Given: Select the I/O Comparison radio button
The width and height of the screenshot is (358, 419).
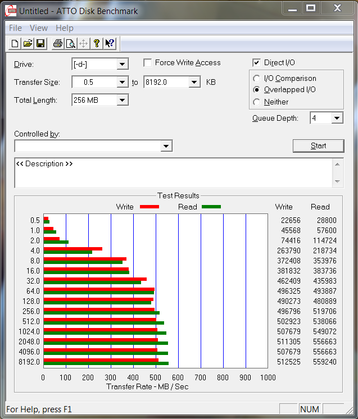Looking at the screenshot, I should (x=257, y=79).
